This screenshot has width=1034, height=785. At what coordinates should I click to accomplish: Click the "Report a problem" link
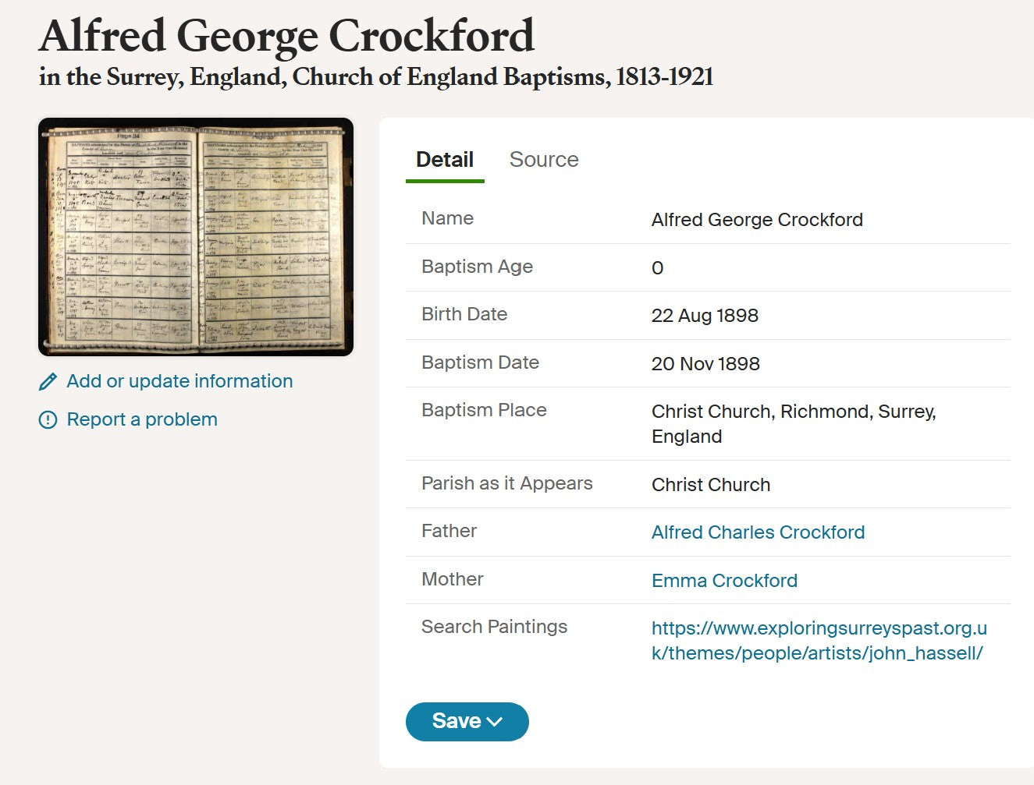(142, 419)
